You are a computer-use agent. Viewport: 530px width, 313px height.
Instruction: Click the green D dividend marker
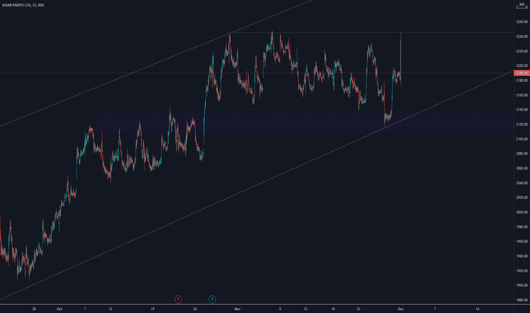[212, 299]
